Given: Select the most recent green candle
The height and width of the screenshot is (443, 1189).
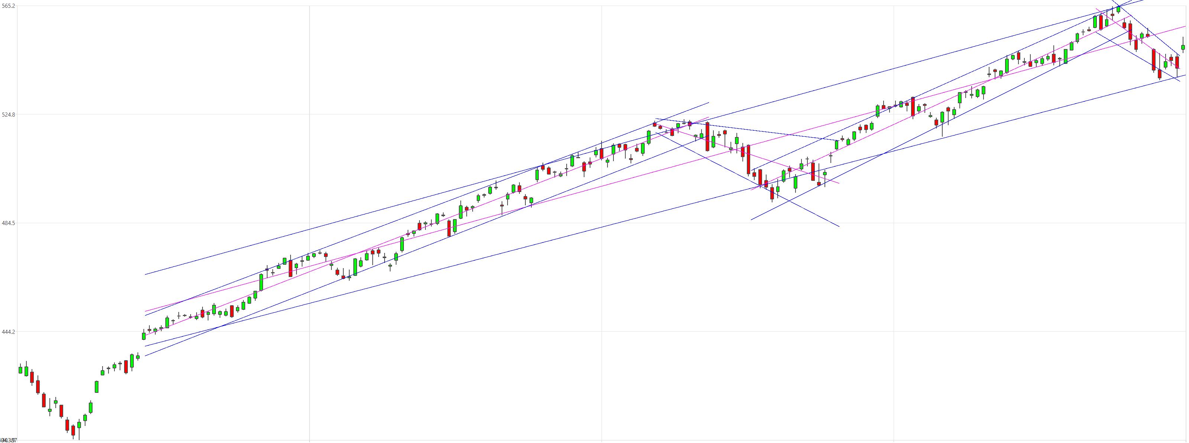Looking at the screenshot, I should (1183, 47).
